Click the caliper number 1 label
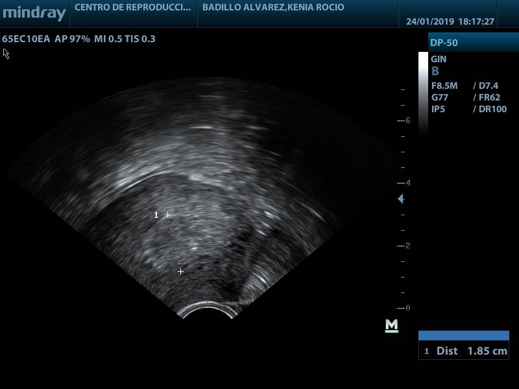The height and width of the screenshot is (389, 519). coord(156,215)
